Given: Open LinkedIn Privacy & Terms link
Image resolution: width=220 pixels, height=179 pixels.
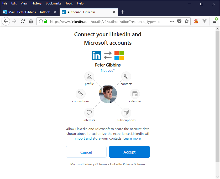Looking at the screenshot, I should [x=128, y=164].
